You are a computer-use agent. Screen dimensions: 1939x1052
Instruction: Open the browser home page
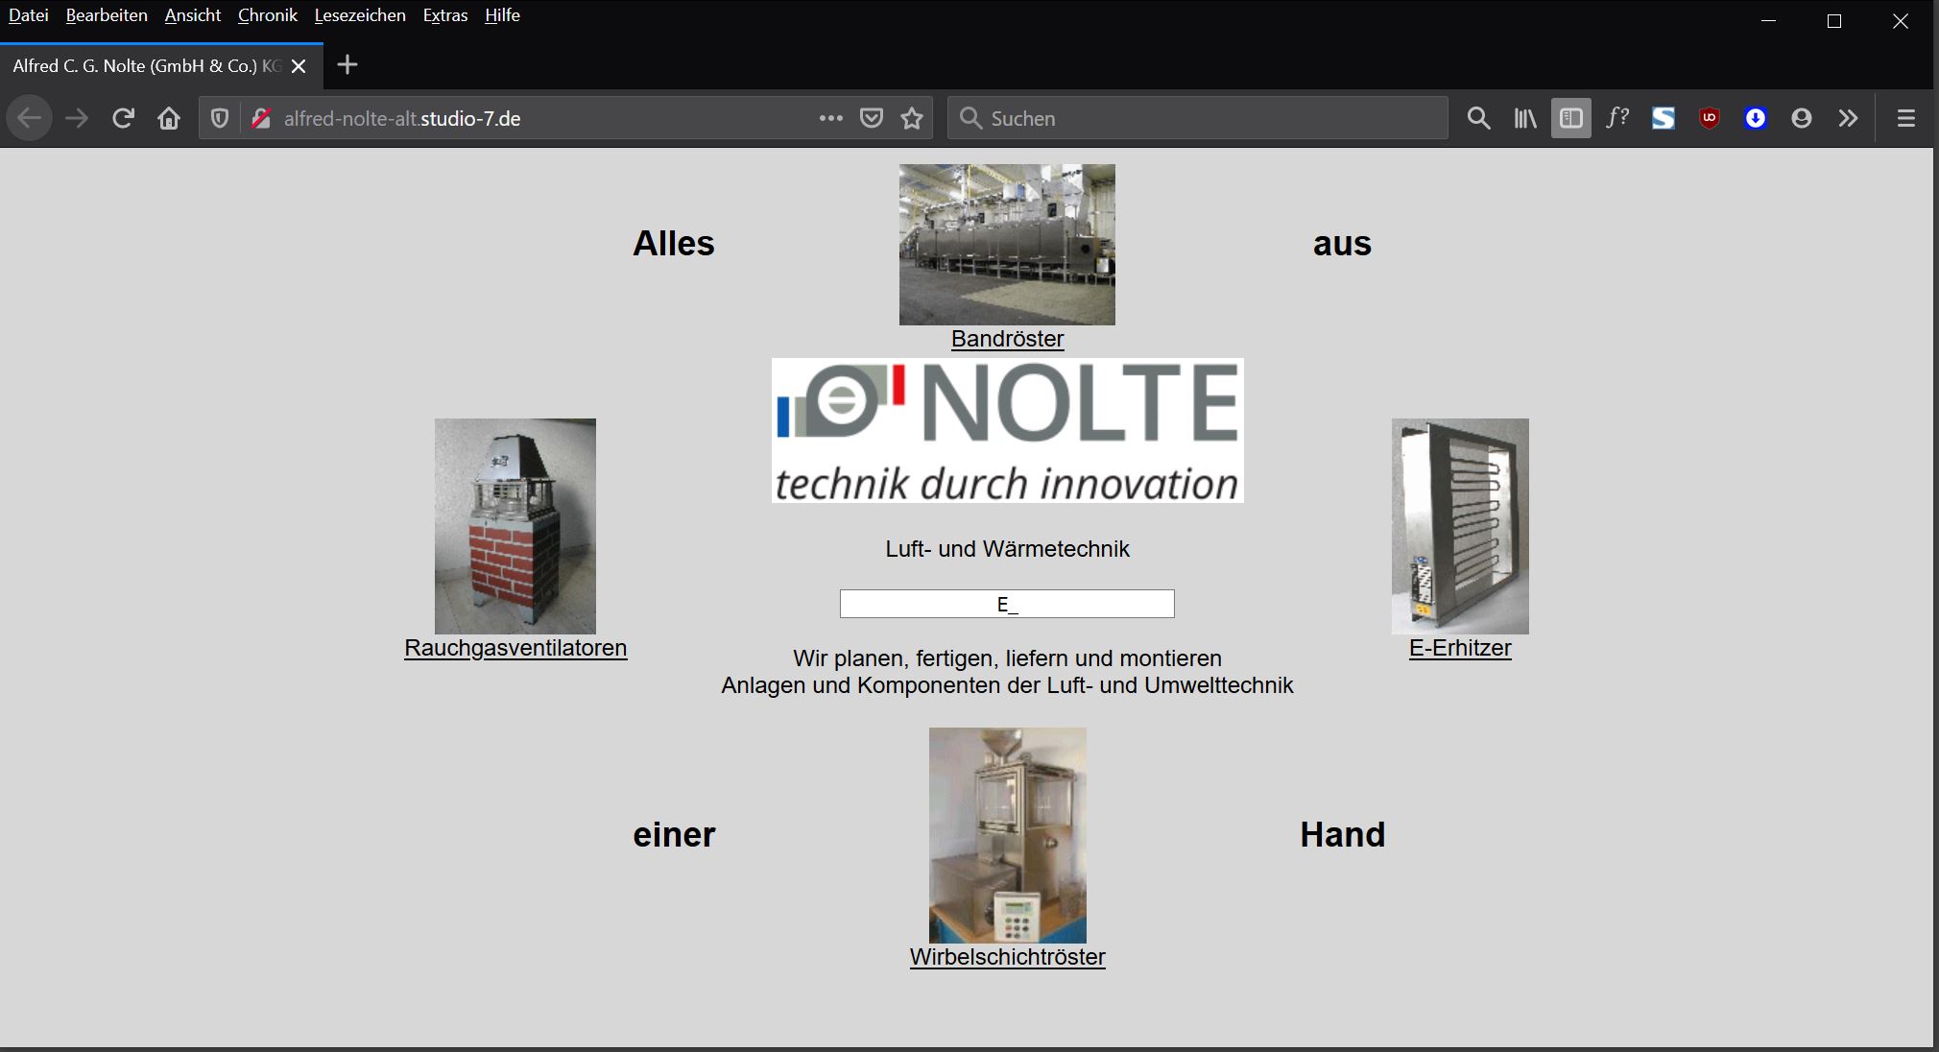pyautogui.click(x=169, y=118)
